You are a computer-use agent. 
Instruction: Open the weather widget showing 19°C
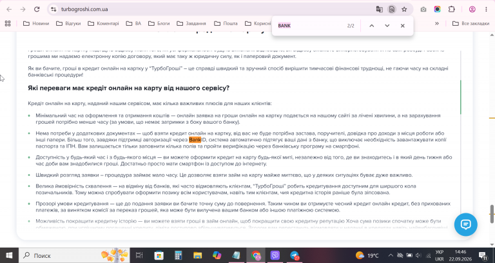coord(369,255)
